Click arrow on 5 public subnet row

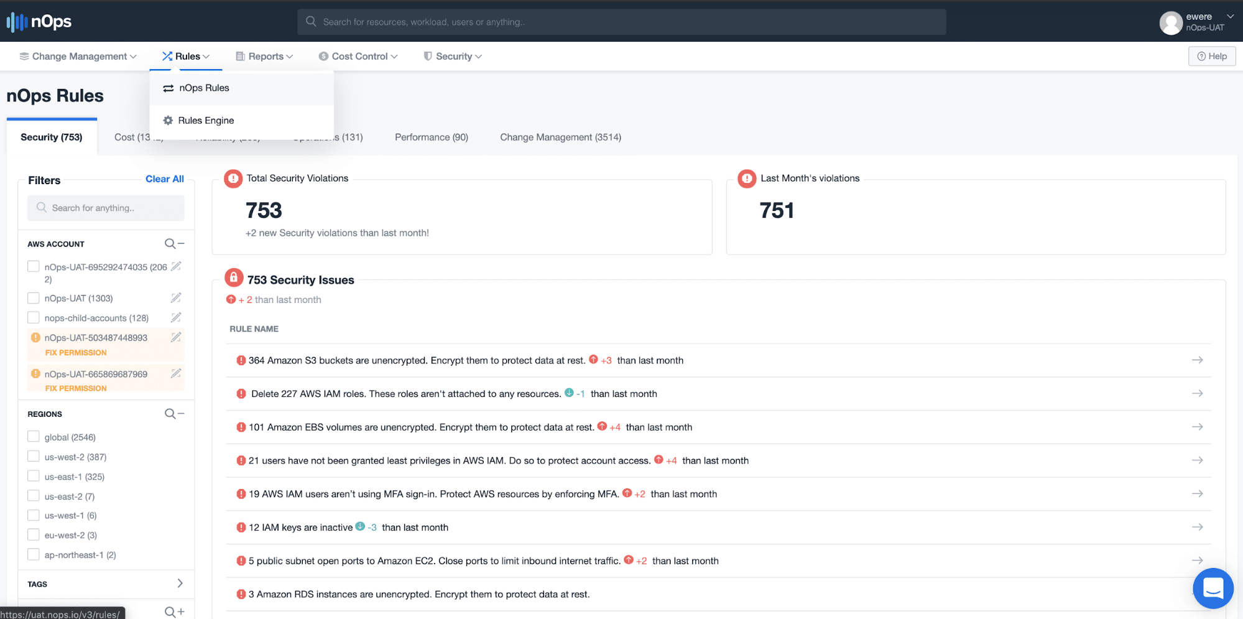pyautogui.click(x=1197, y=561)
